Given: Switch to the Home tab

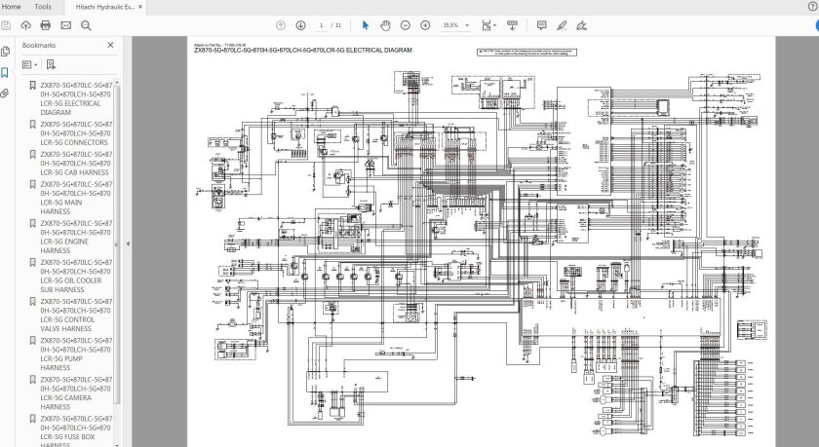Looking at the screenshot, I should [12, 6].
